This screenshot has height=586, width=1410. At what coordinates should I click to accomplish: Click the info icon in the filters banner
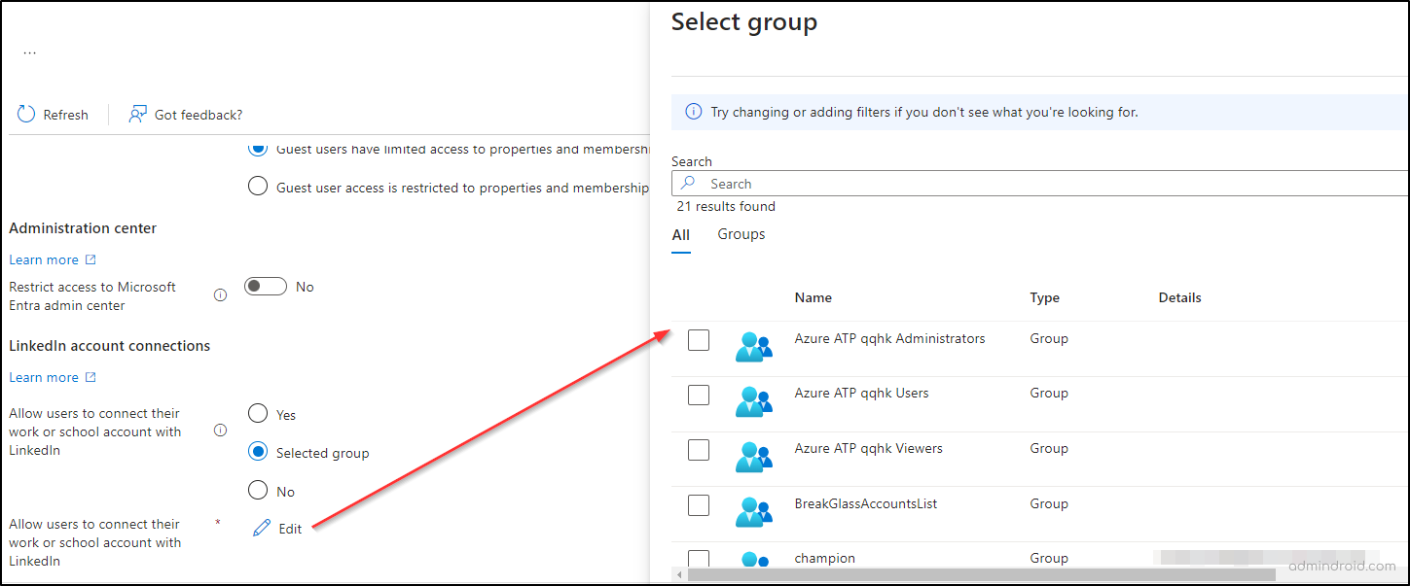pyautogui.click(x=693, y=111)
